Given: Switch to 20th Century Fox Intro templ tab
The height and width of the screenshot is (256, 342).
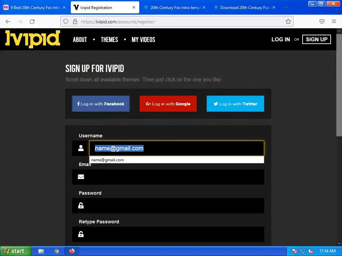Looking at the screenshot, I should point(175,7).
